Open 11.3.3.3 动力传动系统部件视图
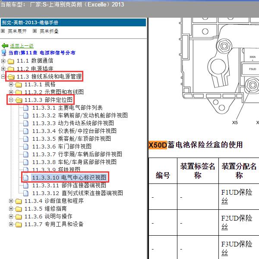This screenshot has width=259, height=259. [x=73, y=123]
